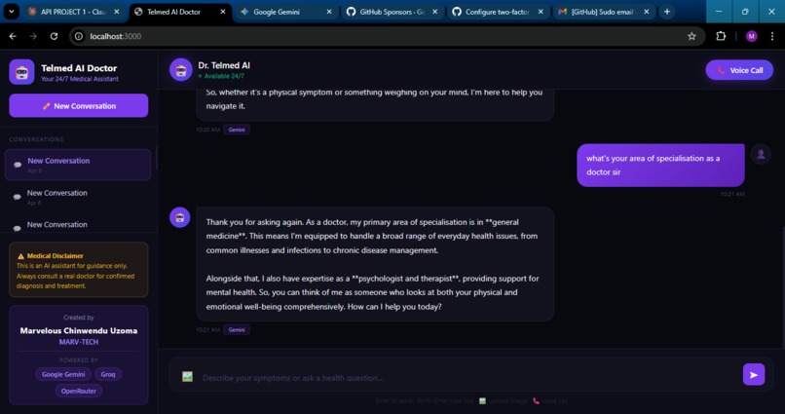
Task: Click the CONVERSATIONS section heading
Action: pyautogui.click(x=37, y=139)
